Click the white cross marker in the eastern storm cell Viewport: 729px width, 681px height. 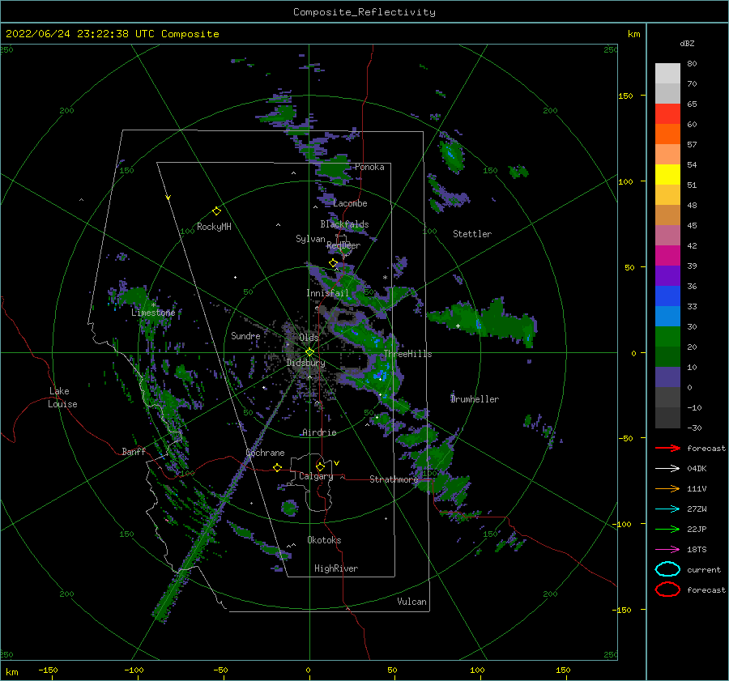point(458,326)
